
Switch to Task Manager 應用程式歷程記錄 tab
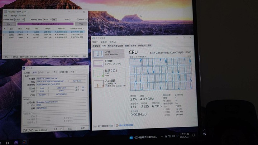pos(115,46)
